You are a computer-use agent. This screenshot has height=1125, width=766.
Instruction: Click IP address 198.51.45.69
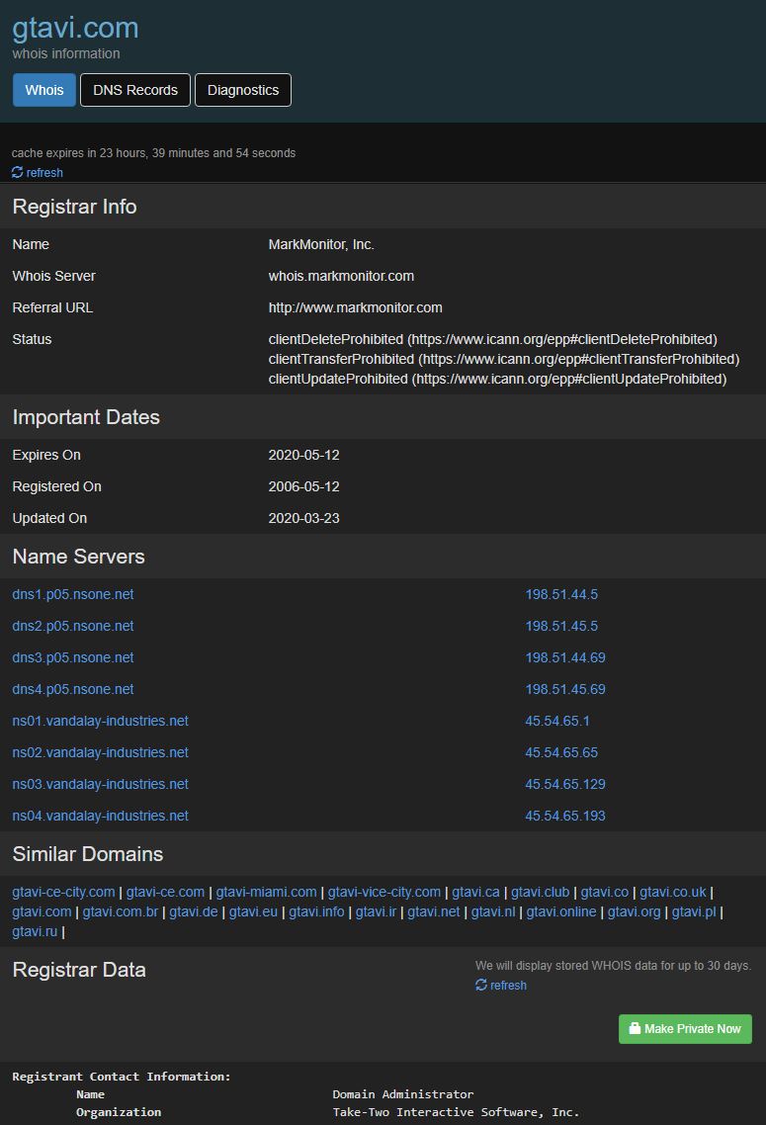click(565, 689)
